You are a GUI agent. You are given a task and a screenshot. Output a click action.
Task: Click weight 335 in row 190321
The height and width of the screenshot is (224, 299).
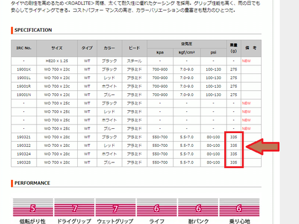(x=234, y=137)
